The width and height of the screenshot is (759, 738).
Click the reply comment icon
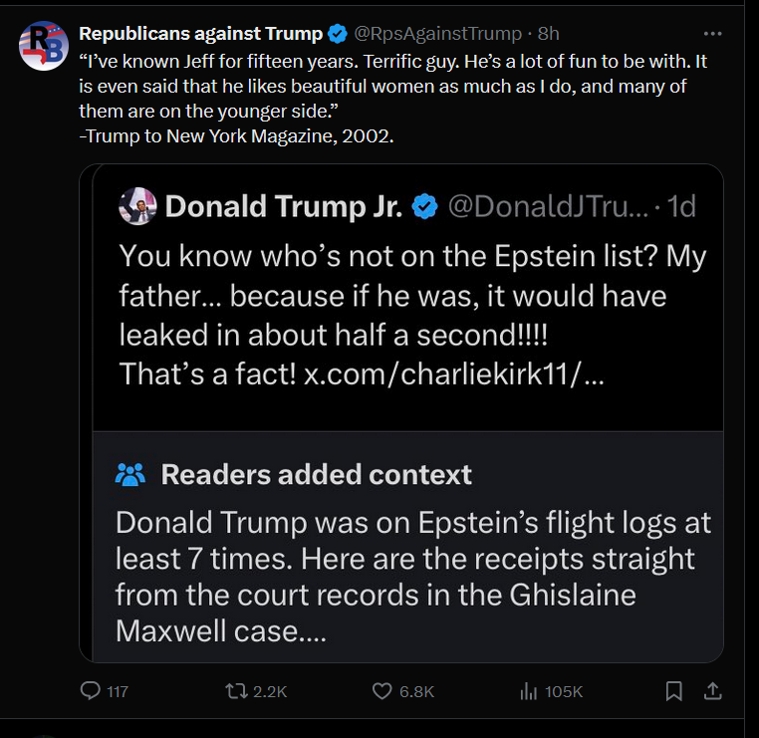pos(91,690)
